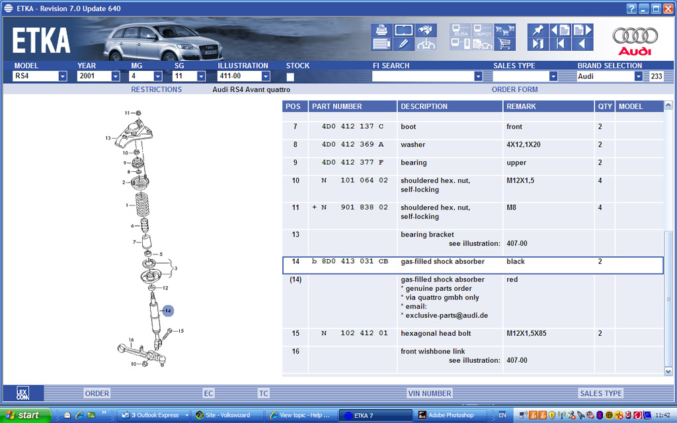
Task: Click the VIN NUMBER button
Action: click(x=429, y=393)
